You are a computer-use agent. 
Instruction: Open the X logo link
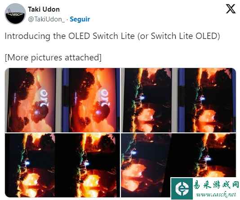[231, 9]
